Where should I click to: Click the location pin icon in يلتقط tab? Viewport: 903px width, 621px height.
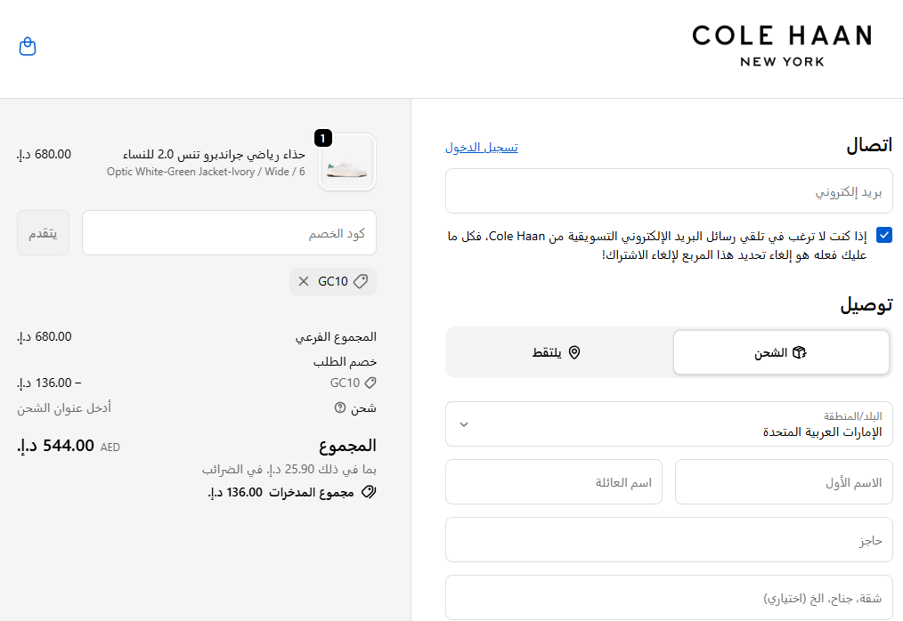tap(574, 352)
